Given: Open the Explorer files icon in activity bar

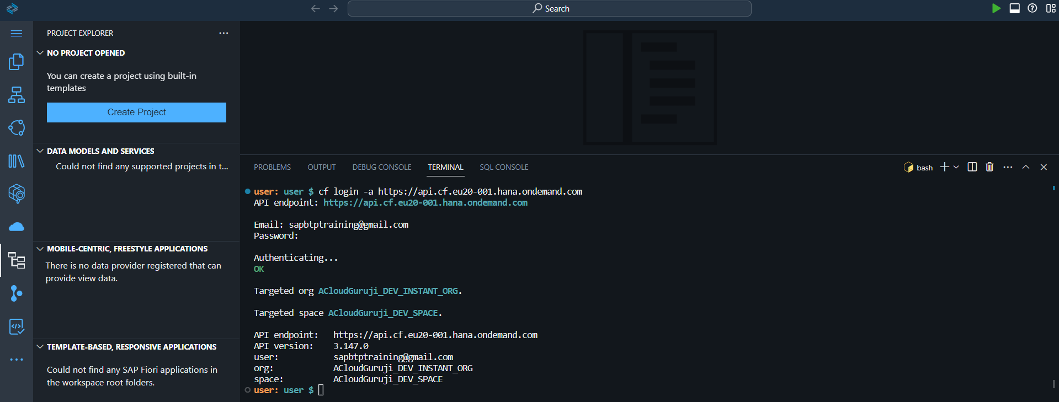Looking at the screenshot, I should click(x=16, y=62).
